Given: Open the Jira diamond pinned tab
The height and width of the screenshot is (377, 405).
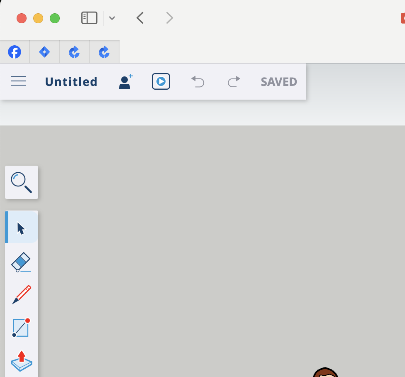Looking at the screenshot, I should point(44,52).
